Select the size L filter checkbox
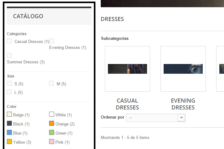Image resolution: width=224 pixels, height=149 pixels. tap(9, 92)
